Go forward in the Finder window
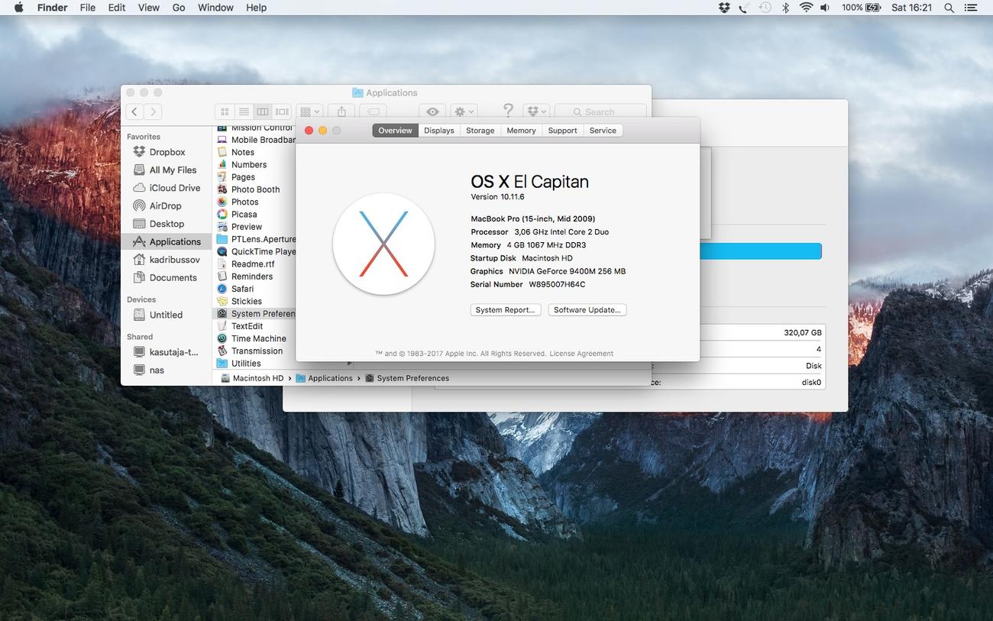The width and height of the screenshot is (993, 621). pos(153,112)
